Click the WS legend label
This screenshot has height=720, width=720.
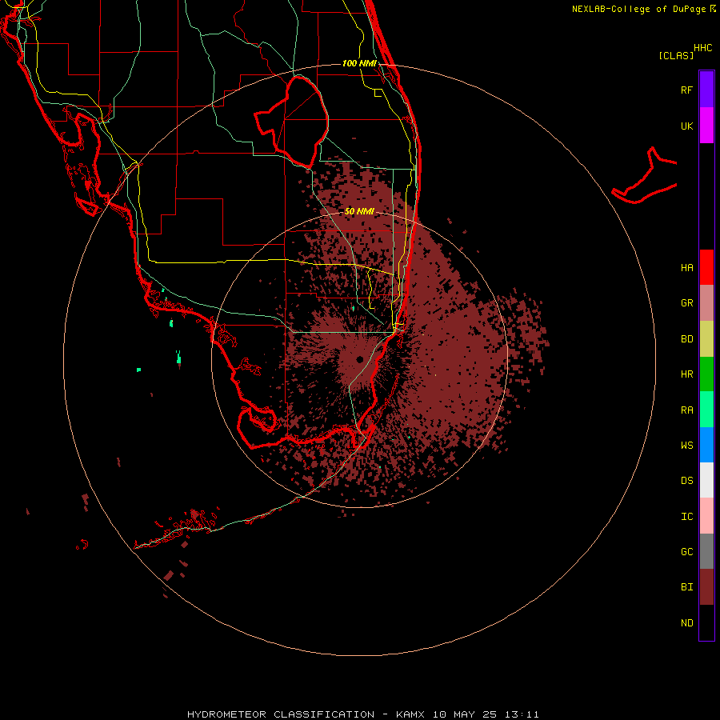point(686,446)
